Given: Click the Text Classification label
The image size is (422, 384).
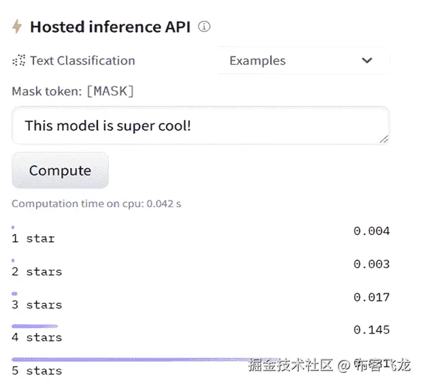Looking at the screenshot, I should [82, 61].
